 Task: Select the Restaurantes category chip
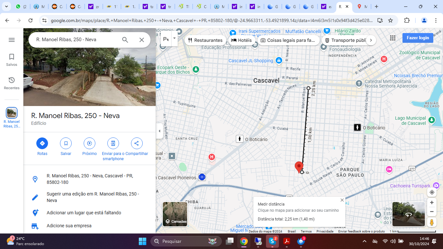tap(205, 40)
